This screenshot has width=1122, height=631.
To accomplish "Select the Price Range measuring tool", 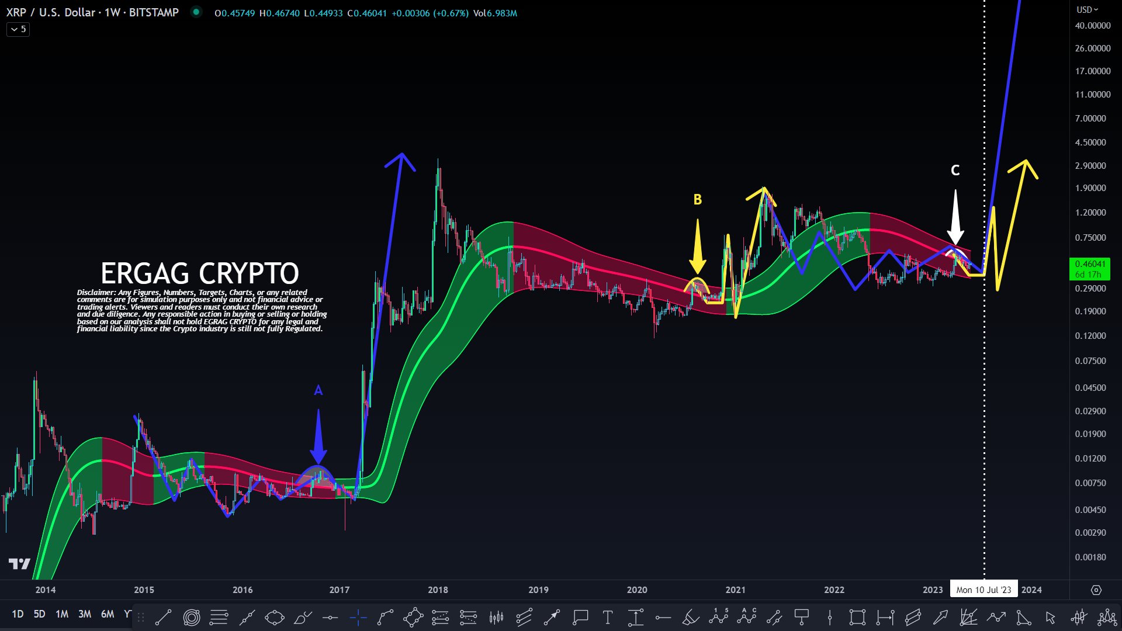I will tap(635, 617).
